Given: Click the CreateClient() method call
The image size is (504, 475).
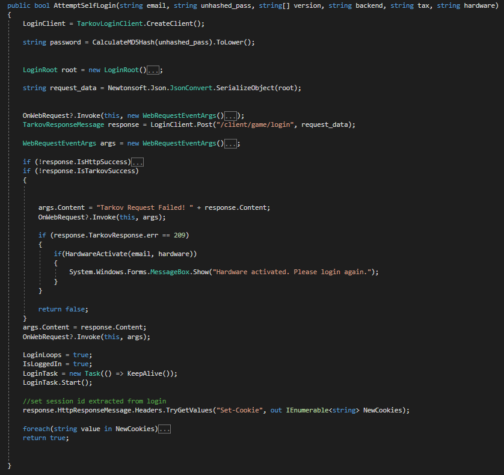Looking at the screenshot, I should click(x=175, y=23).
